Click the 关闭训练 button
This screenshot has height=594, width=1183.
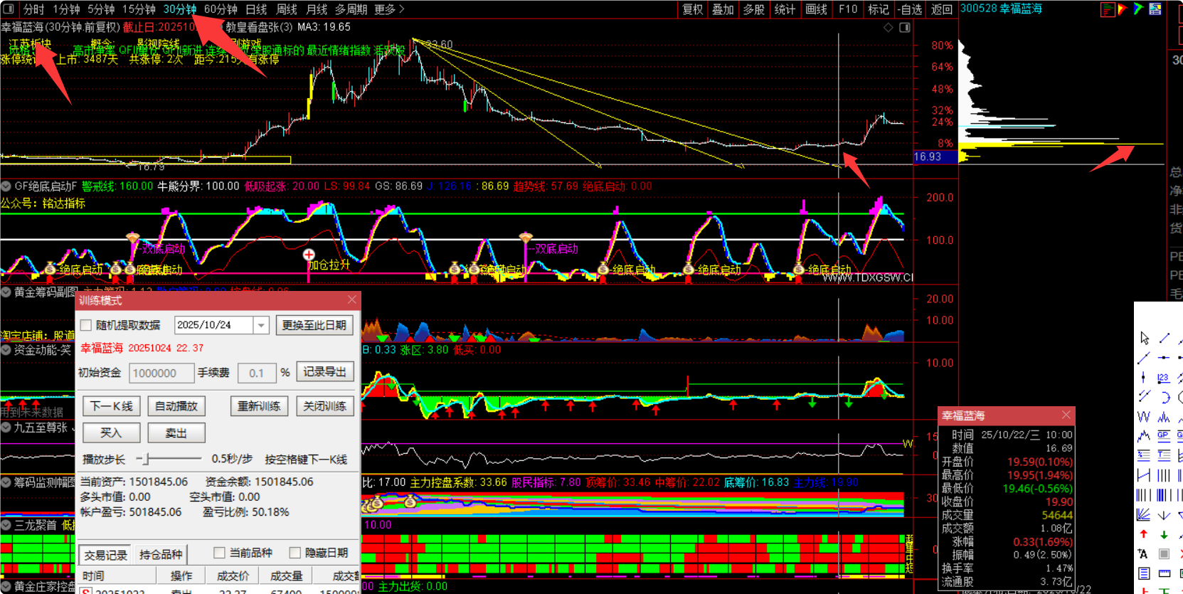coord(324,406)
